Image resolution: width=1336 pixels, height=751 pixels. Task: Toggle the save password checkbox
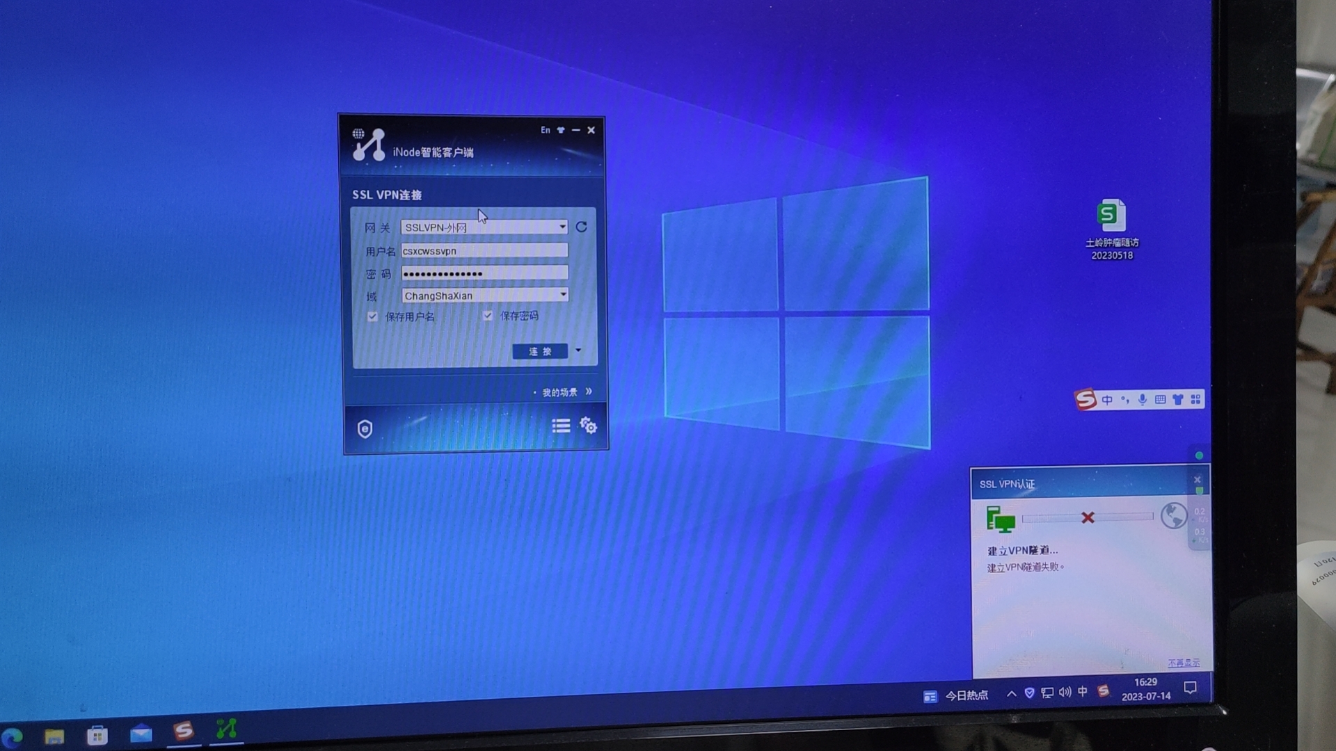(488, 316)
